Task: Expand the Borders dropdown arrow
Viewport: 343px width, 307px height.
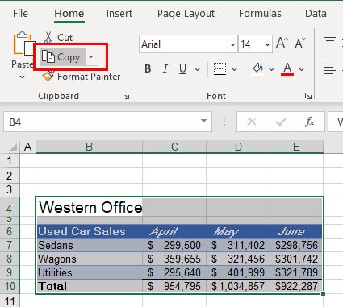Action: [234, 69]
